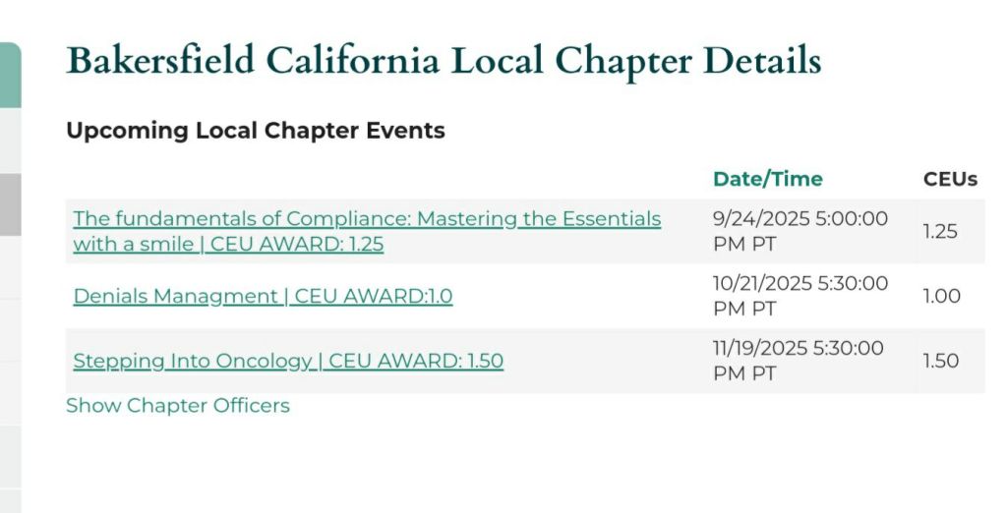Click the Upcoming Local Chapter Events heading
Image resolution: width=1007 pixels, height=513 pixels.
point(256,130)
